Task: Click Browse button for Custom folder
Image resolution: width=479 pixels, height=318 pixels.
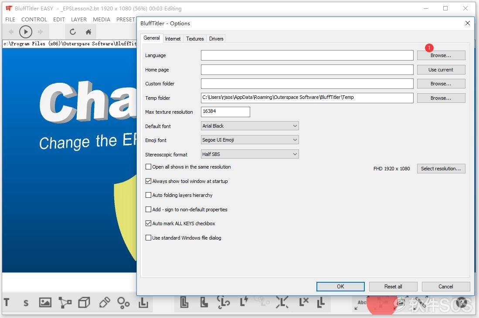Action: [x=441, y=84]
